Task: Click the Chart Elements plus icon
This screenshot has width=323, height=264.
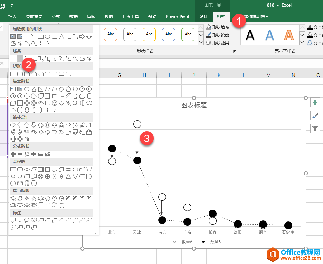Action: click(x=315, y=102)
